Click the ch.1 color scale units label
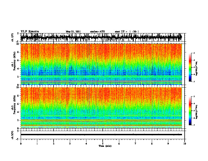 coord(196,69)
